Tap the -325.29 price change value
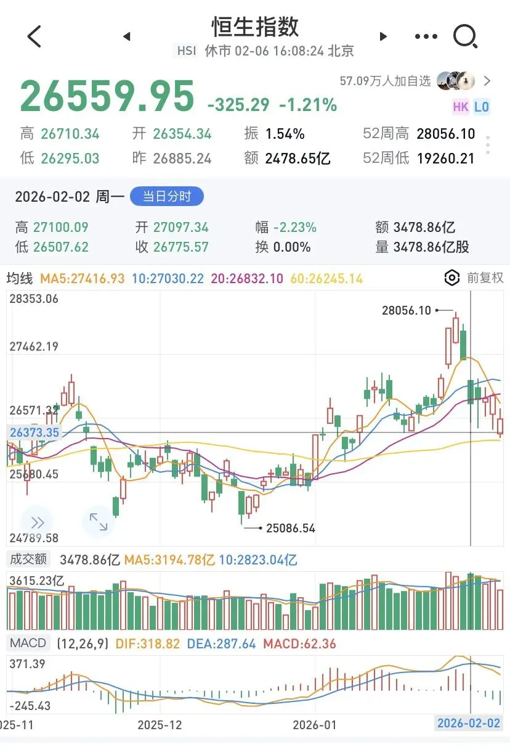Screen dimensions: 510x752 [239, 105]
